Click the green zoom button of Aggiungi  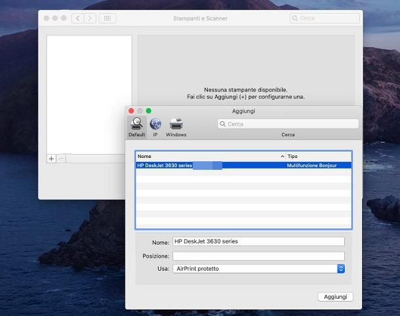click(149, 111)
